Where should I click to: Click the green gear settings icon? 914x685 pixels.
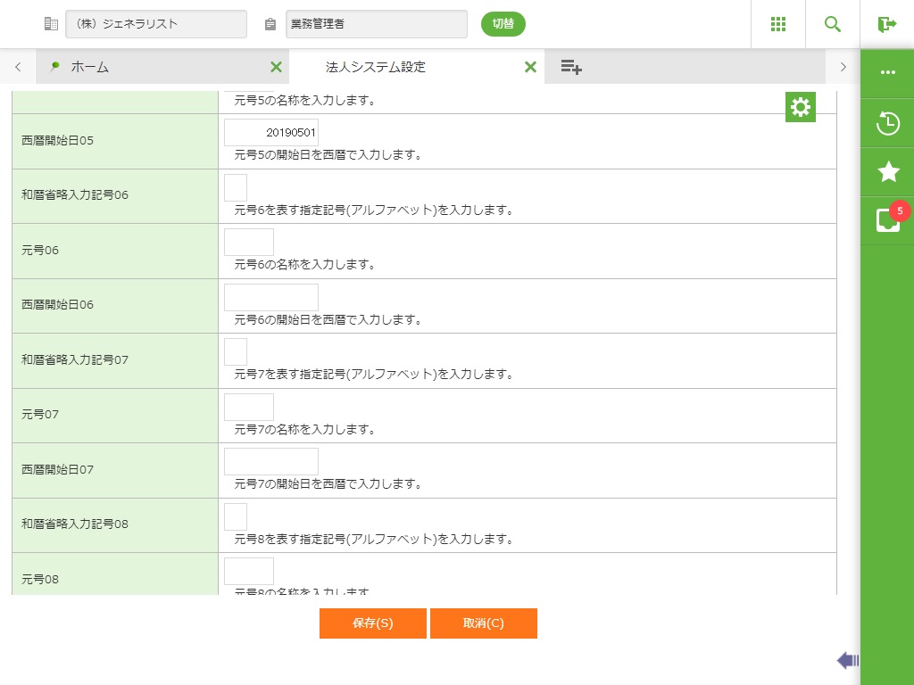coord(801,107)
